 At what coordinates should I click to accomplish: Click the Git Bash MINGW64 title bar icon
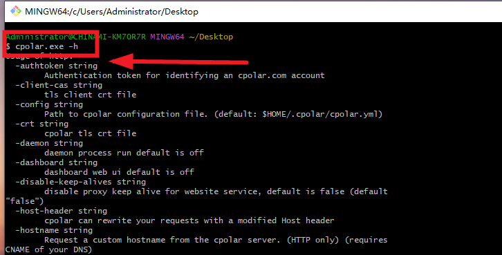click(x=15, y=11)
